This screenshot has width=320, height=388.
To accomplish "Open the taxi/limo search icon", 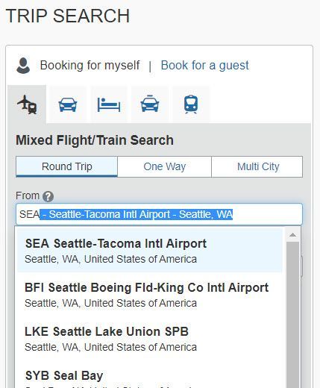I will pos(150,104).
